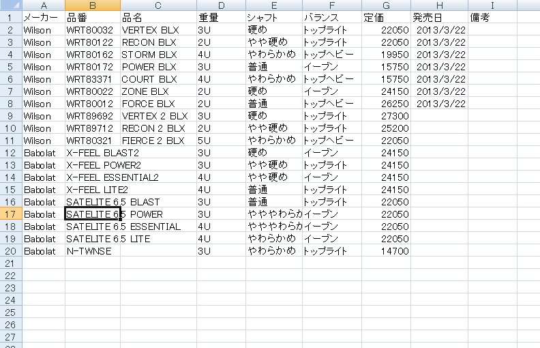
Task: Select Babolat cell in row 20
Action: pyautogui.click(x=44, y=251)
